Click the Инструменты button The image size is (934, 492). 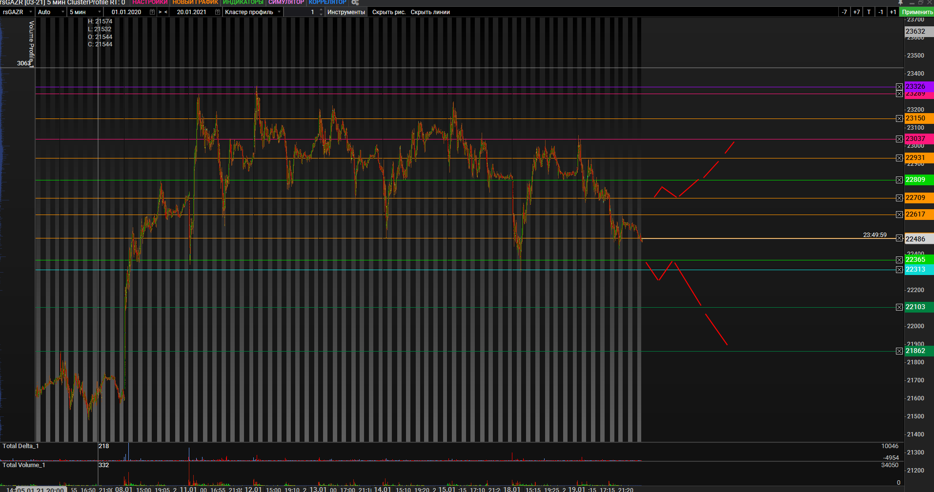click(346, 12)
